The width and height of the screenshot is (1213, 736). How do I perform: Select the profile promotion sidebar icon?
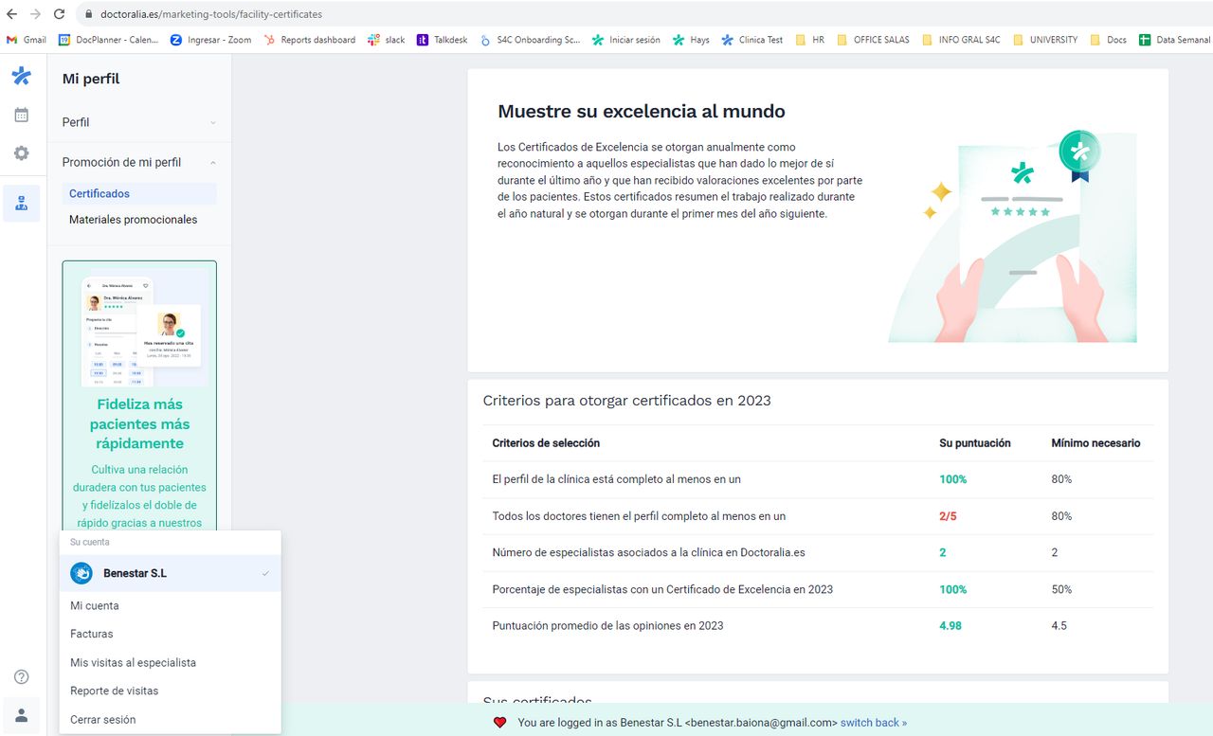tap(21, 204)
